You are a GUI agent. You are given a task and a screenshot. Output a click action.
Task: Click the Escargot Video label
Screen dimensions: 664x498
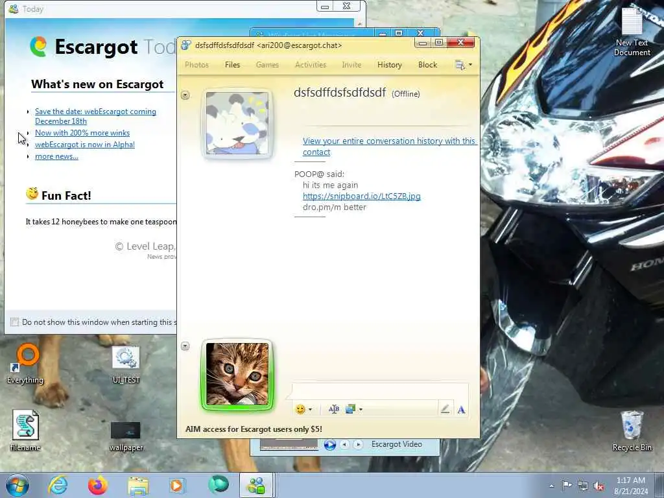click(397, 444)
